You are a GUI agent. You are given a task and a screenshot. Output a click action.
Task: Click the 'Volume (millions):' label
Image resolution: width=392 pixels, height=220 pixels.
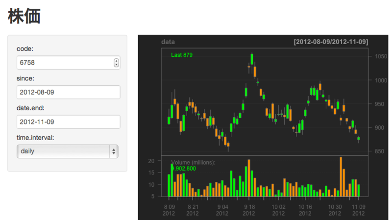(x=193, y=163)
